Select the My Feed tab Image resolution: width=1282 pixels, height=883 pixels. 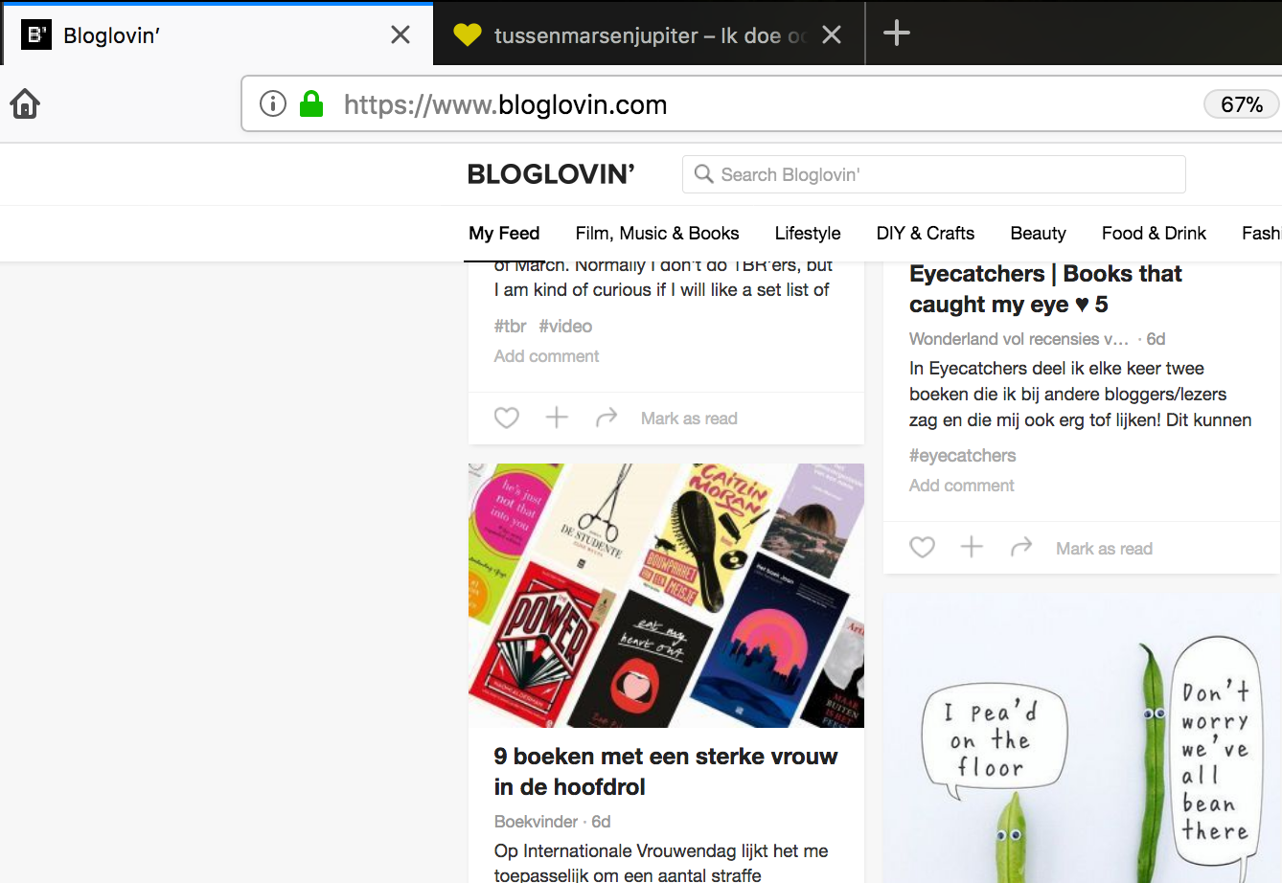tap(504, 234)
